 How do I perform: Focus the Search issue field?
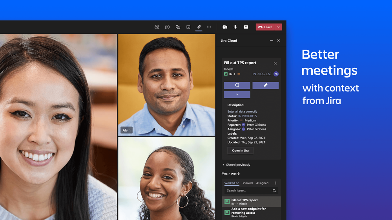251,191
